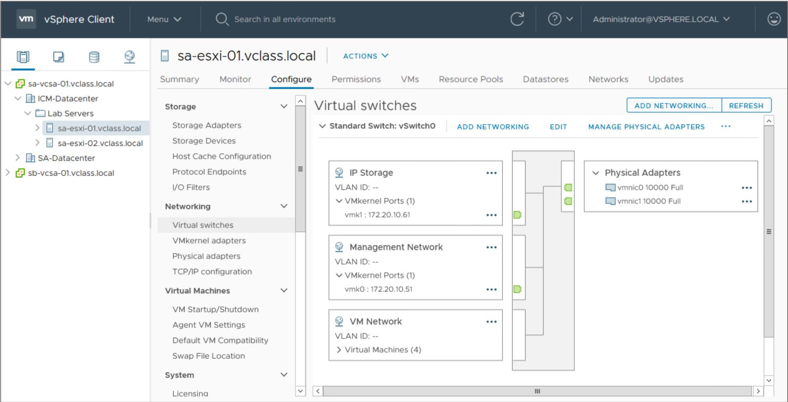
Task: Open Storage inventory view icon
Action: [x=94, y=57]
